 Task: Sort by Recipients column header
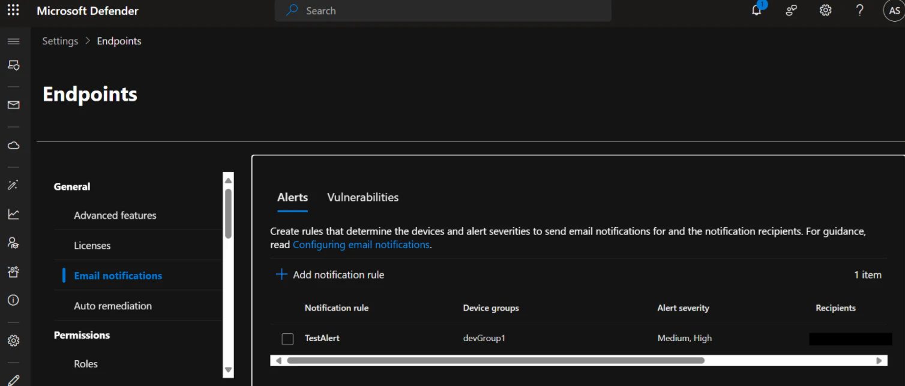pyautogui.click(x=835, y=307)
